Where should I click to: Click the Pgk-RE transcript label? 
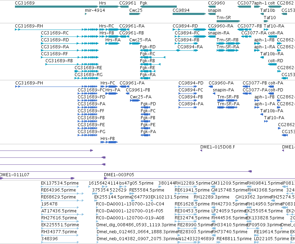pos(148,67)
